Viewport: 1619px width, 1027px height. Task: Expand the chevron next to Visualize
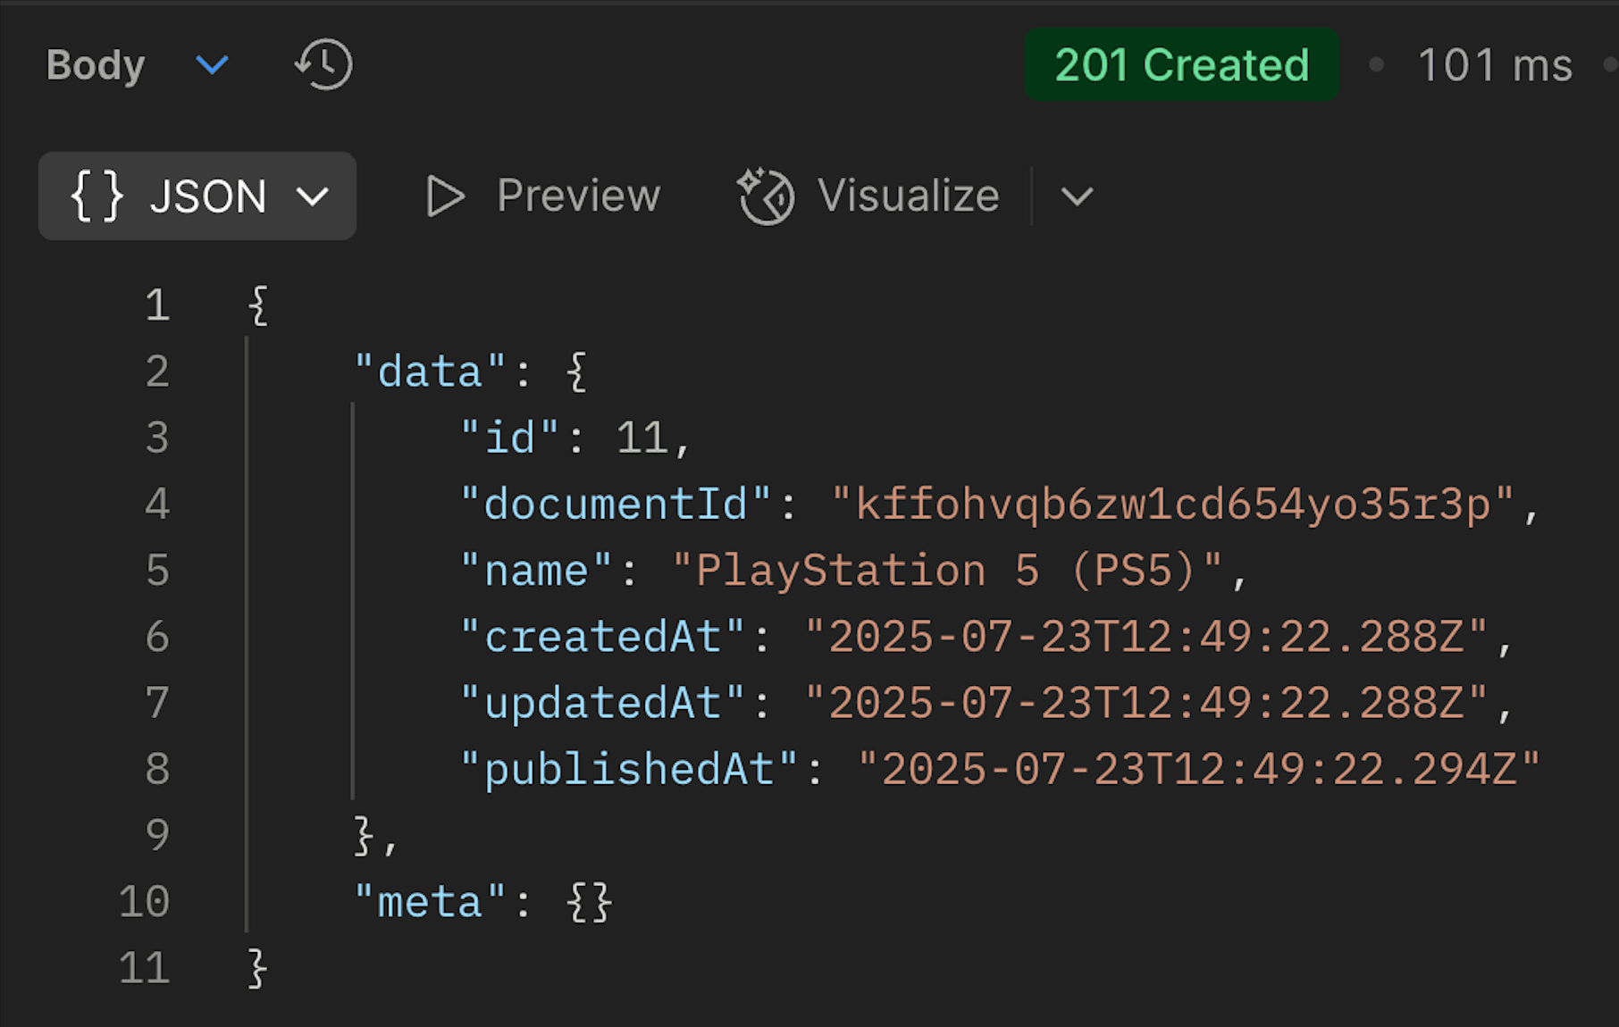(x=1077, y=196)
